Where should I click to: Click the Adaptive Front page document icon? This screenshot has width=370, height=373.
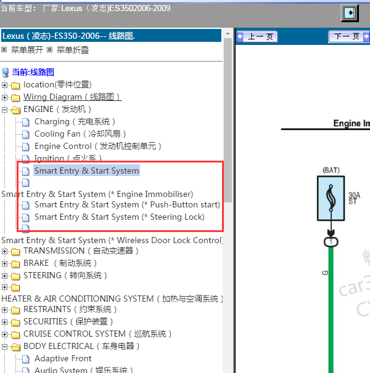click(x=26, y=359)
